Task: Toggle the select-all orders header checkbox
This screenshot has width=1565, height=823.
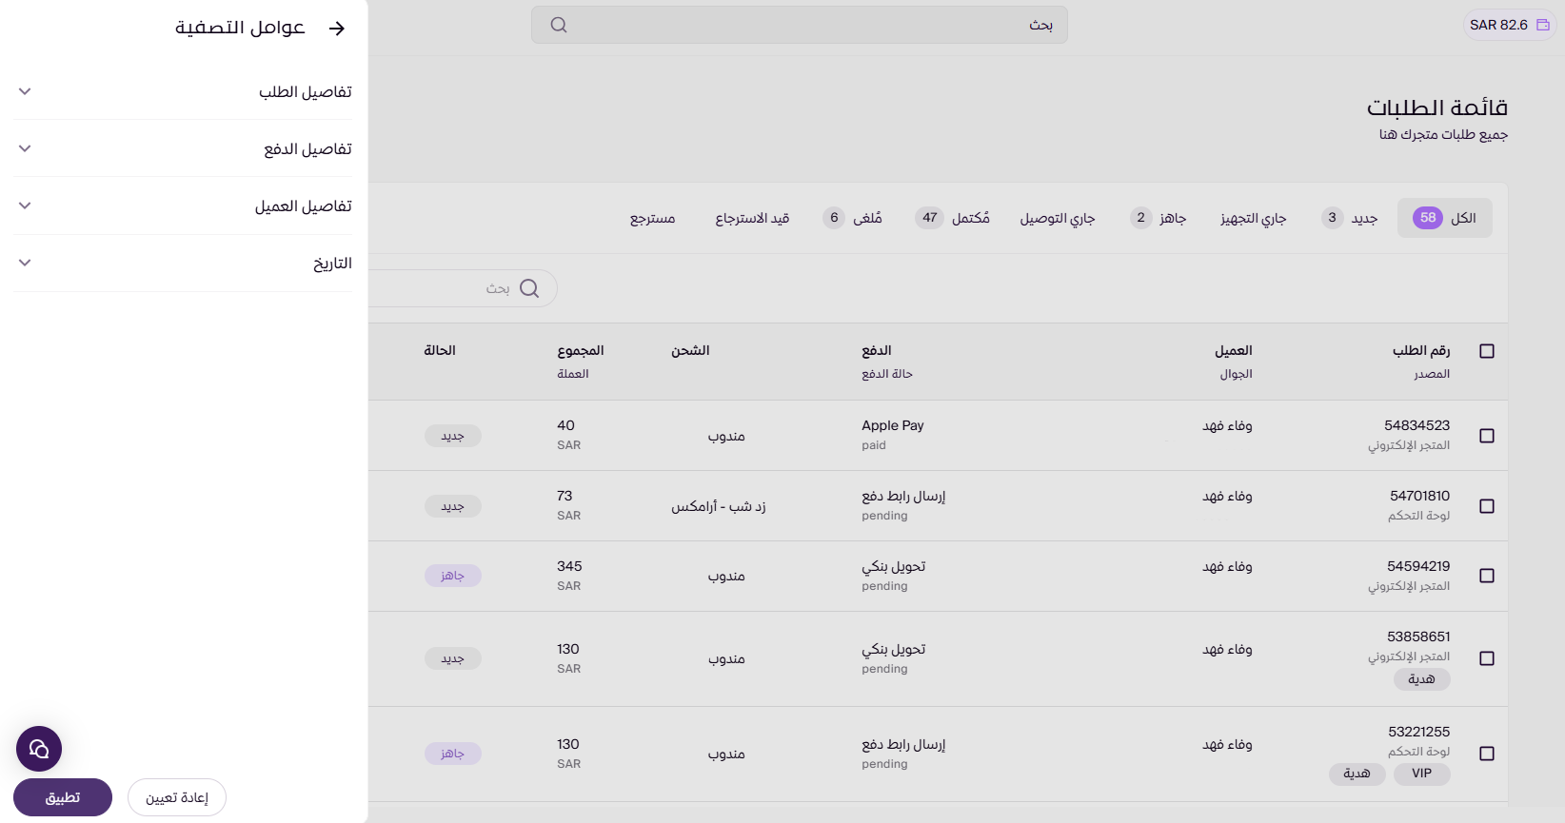Action: 1487,351
